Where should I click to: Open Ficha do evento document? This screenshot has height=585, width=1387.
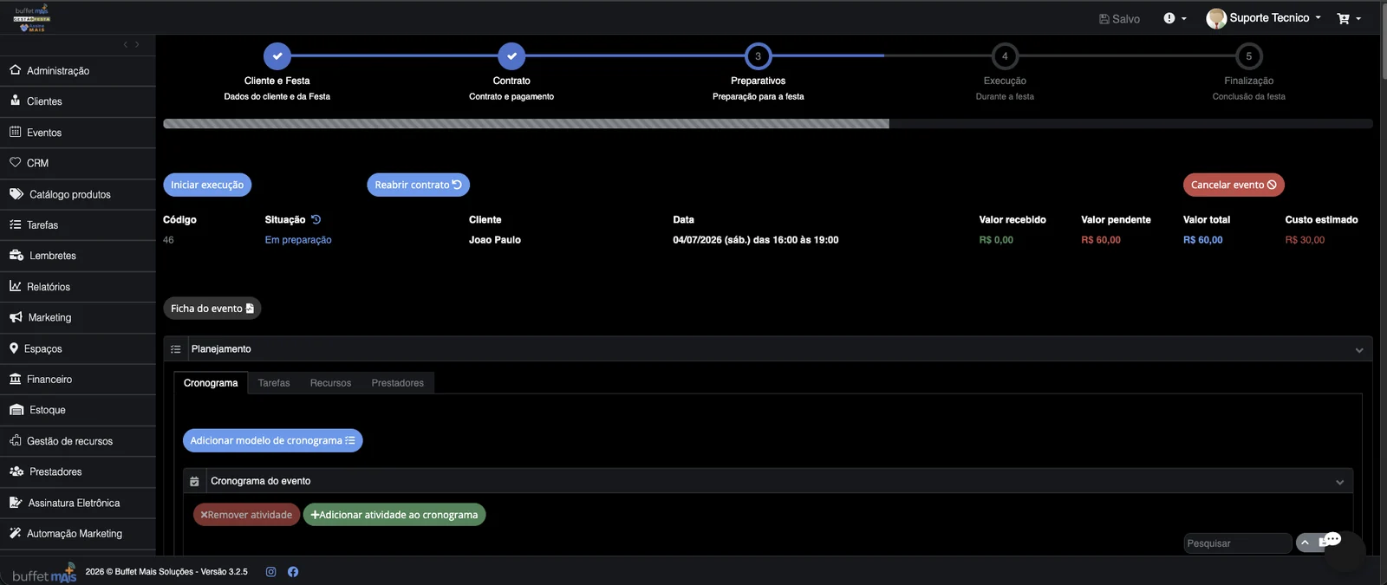coord(212,309)
